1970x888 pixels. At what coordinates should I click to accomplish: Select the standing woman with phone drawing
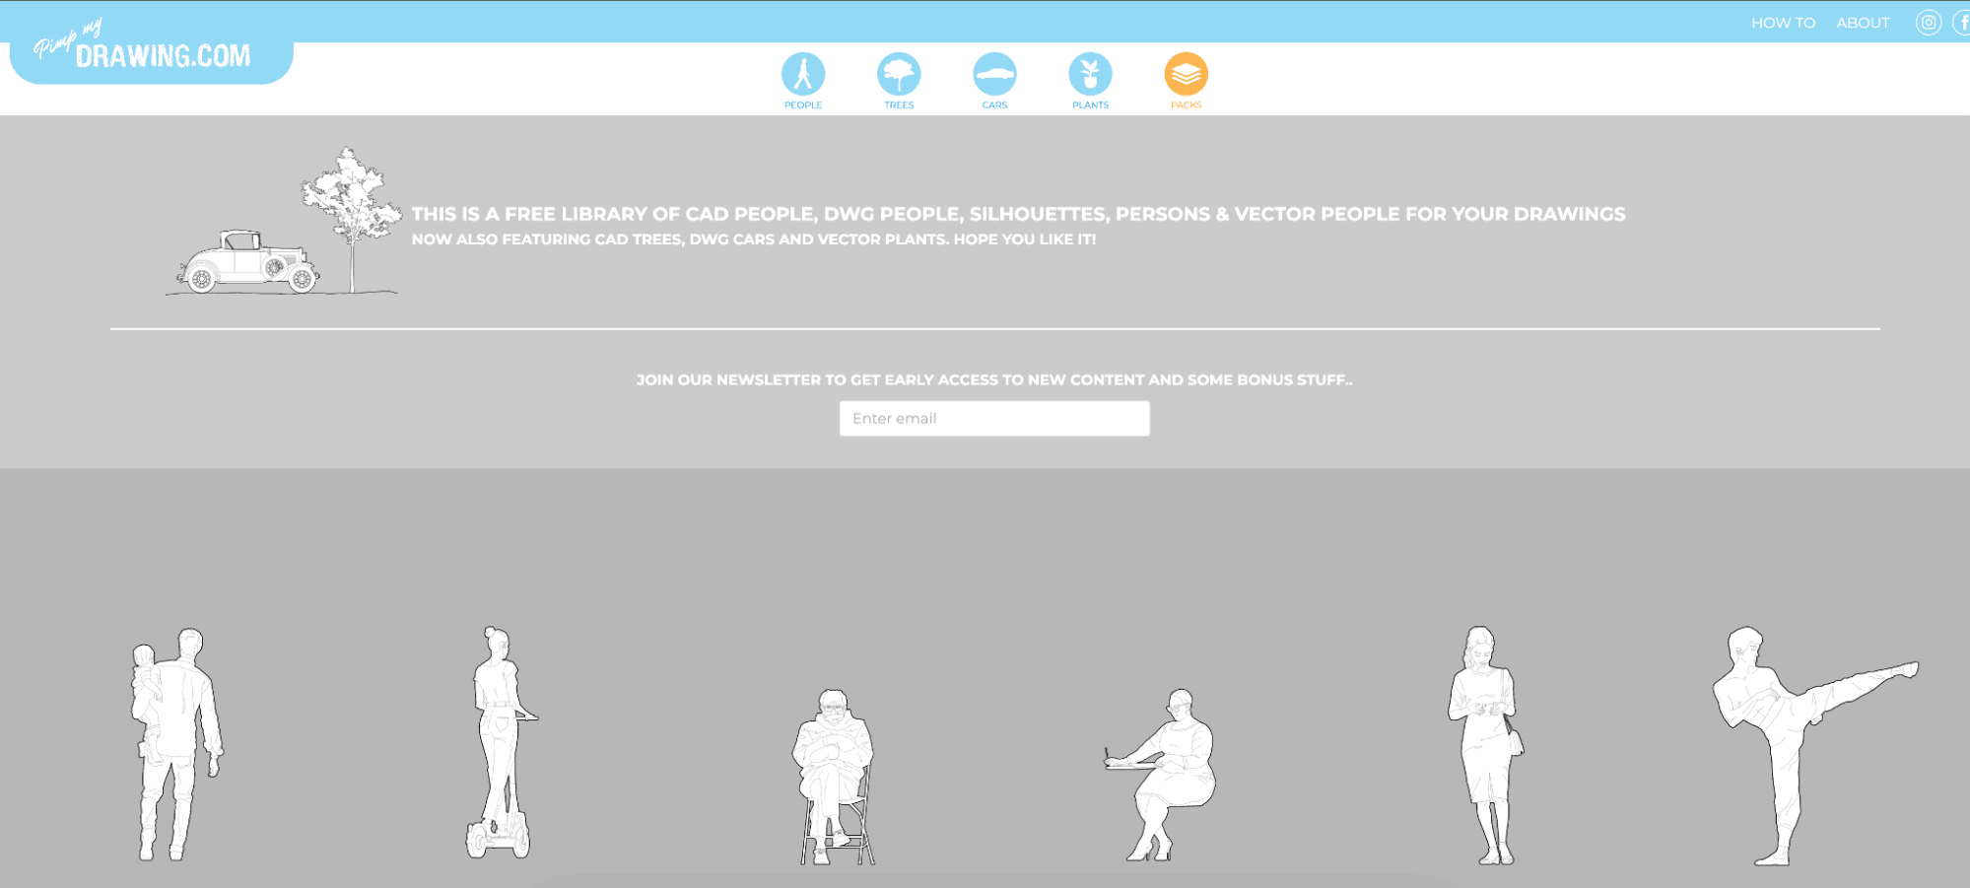(1485, 745)
